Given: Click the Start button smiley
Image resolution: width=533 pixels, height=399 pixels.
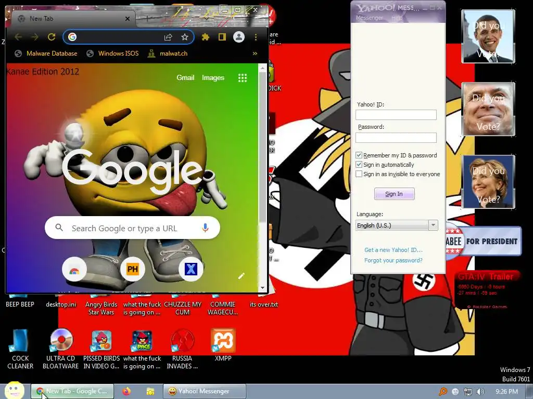Looking at the screenshot, I should pos(14,390).
